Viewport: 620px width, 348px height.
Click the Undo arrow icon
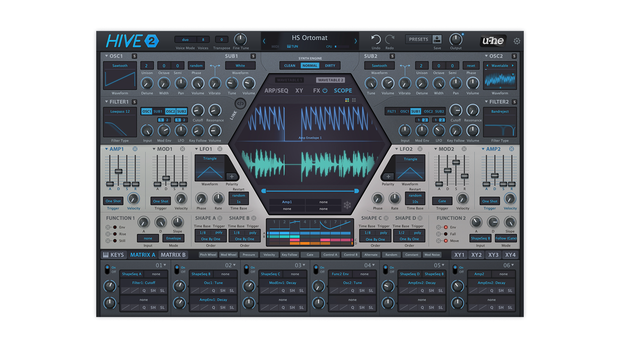(376, 40)
